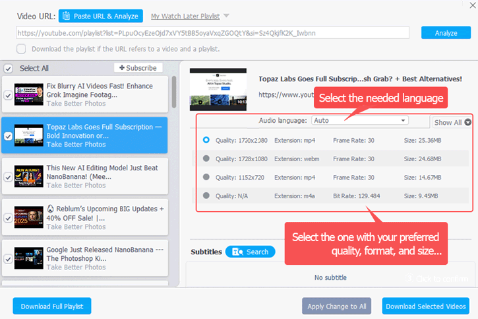Click the title 'This New AI Editing Model Just Beat NanoBanana!'
Viewport: 478px width, 319px height.
click(x=102, y=172)
